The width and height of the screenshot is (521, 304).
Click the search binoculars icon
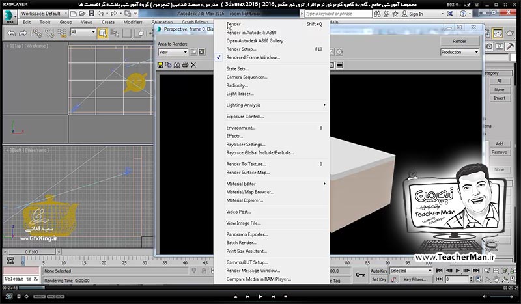tap(378, 14)
